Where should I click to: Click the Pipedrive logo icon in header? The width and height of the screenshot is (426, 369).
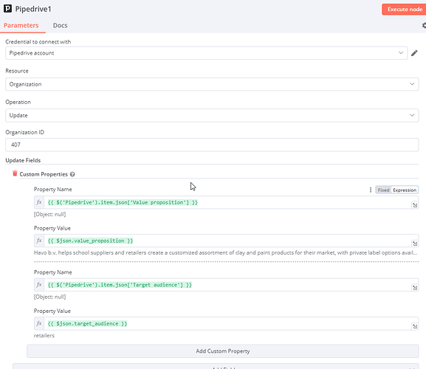[x=7, y=9]
